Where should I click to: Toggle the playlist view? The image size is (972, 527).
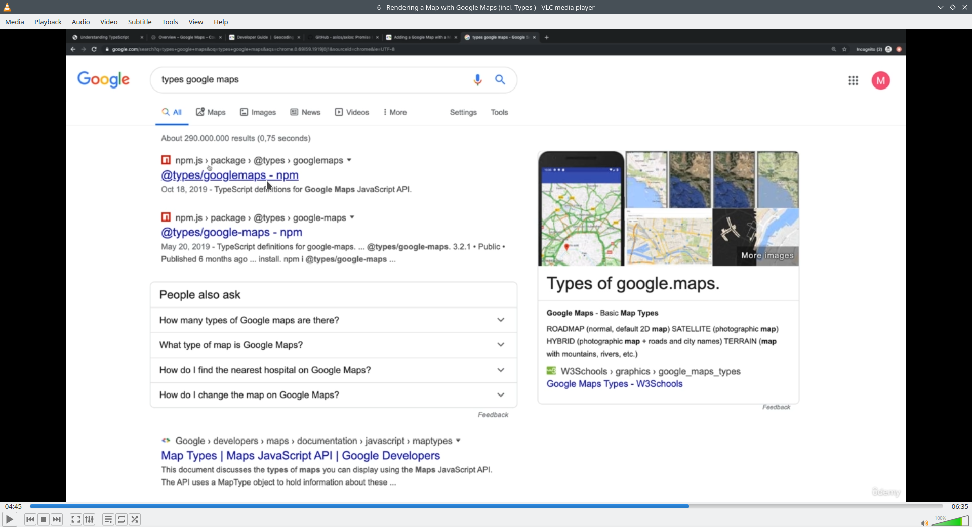tap(108, 519)
